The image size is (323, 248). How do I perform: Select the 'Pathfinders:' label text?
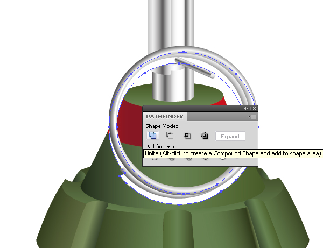tap(160, 146)
